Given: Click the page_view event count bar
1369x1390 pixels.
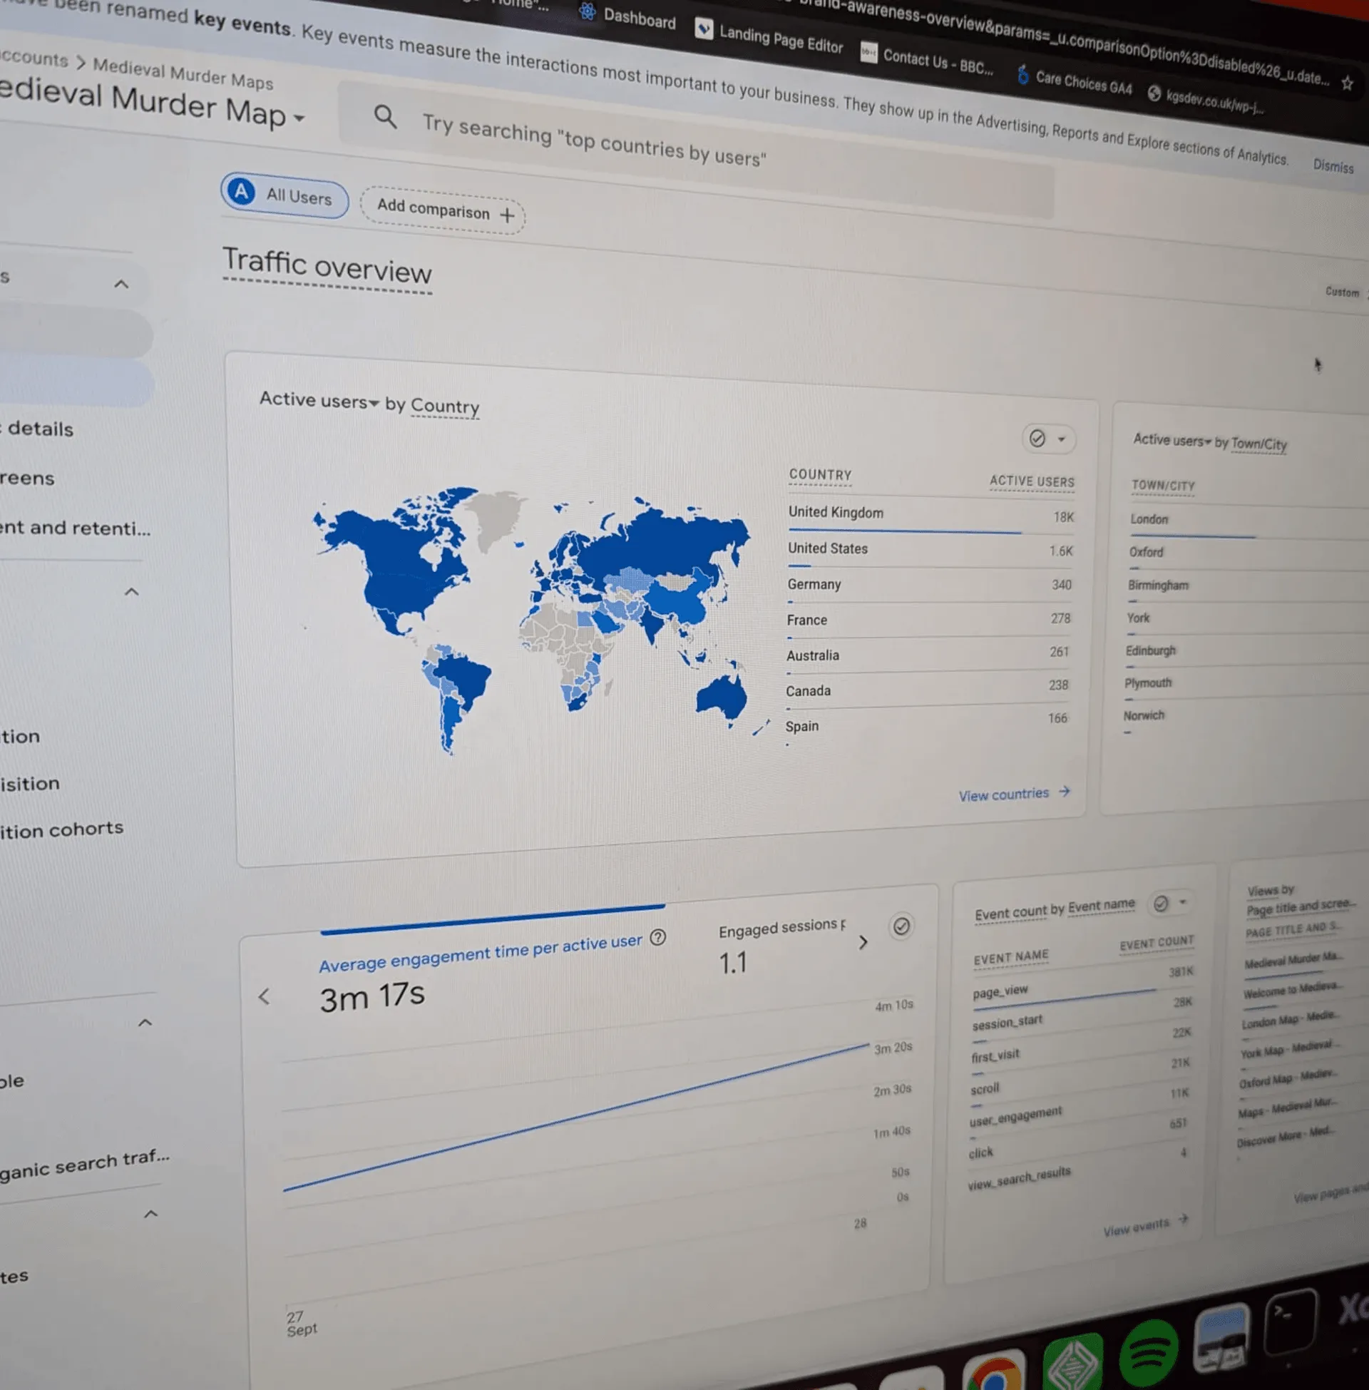Looking at the screenshot, I should point(1064,1000).
